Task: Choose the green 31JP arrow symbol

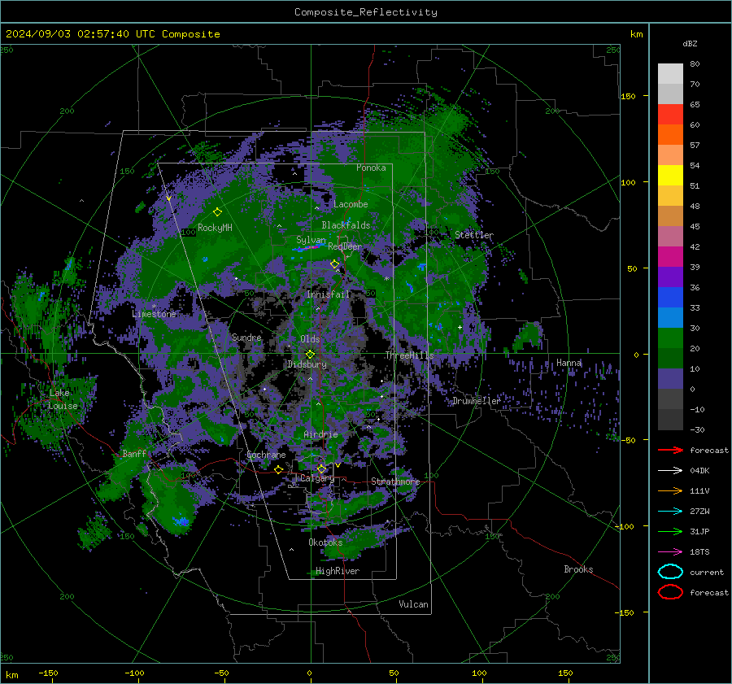Action: tap(670, 531)
